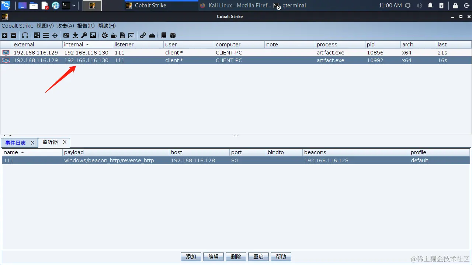This screenshot has width=472, height=265.
Task: Open the text editor panel launcher
Action: point(45,6)
